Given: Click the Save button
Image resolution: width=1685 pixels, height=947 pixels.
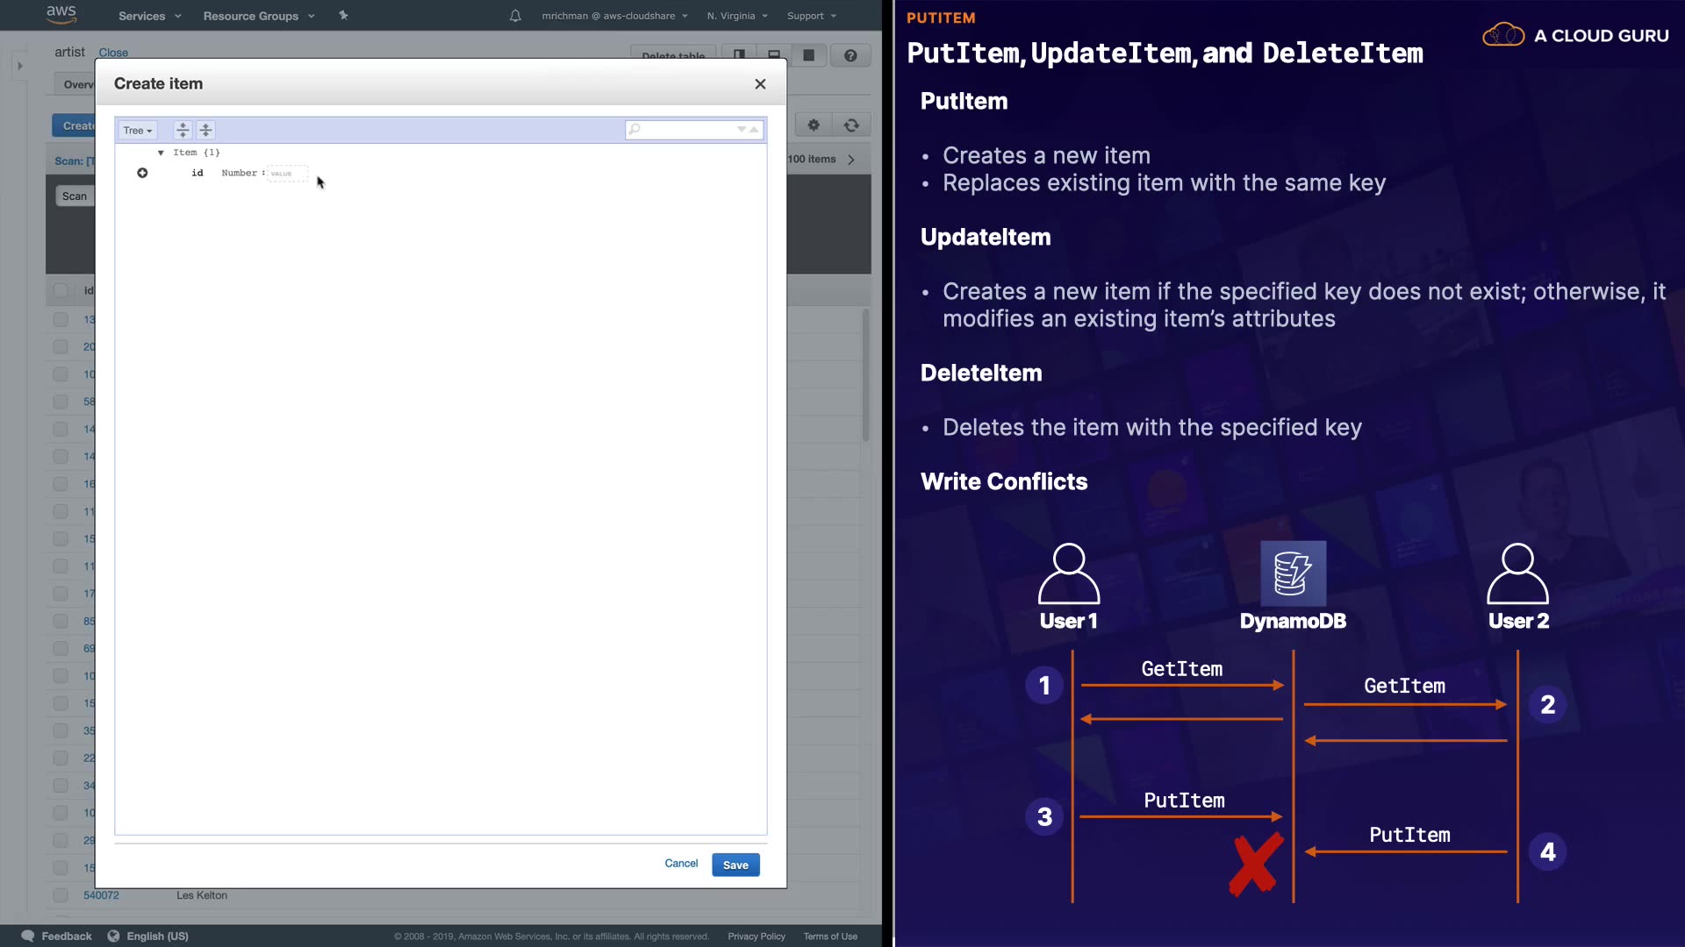Looking at the screenshot, I should point(735,865).
